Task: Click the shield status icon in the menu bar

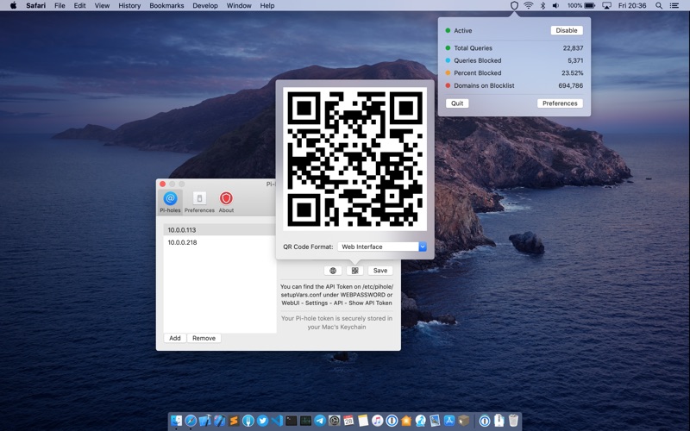Action: coord(514,6)
